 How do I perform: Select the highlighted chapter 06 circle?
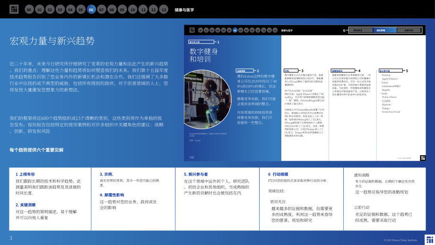coord(91,10)
